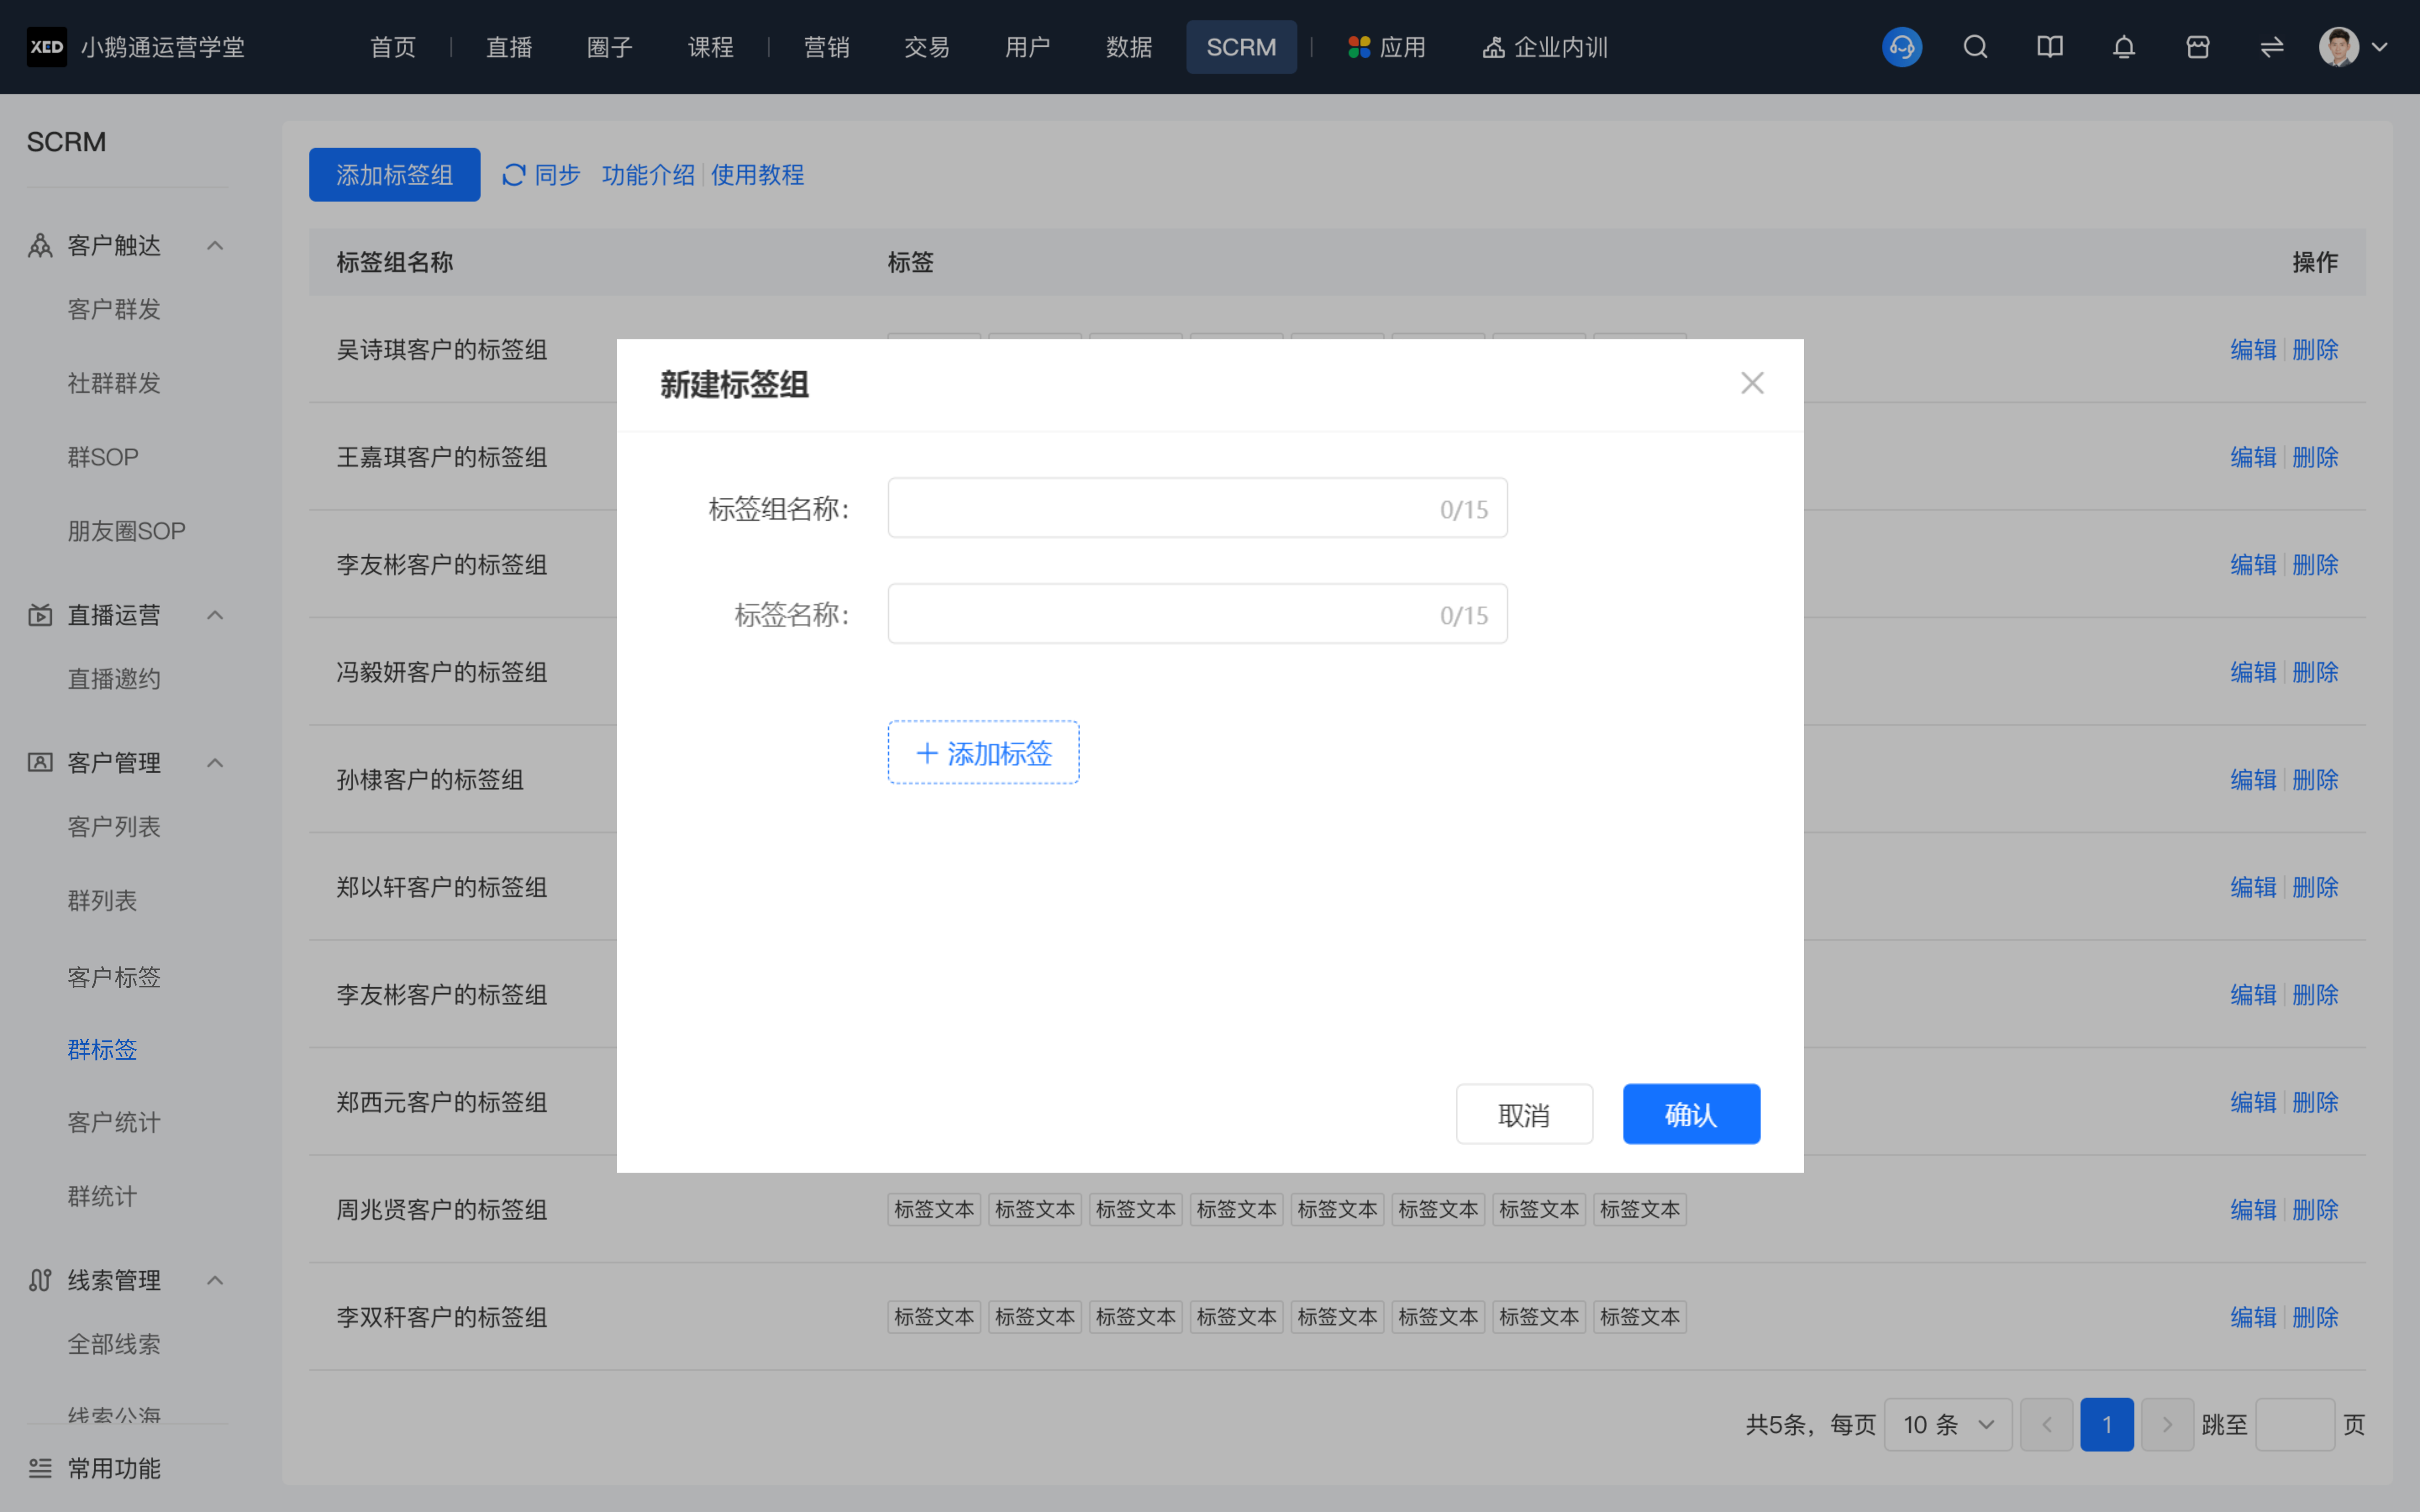
Task: Open 直播邀约 in the sidebar
Action: [114, 679]
